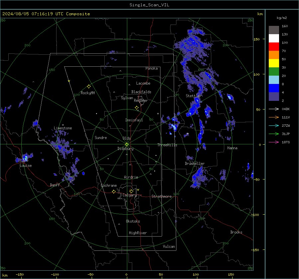Click the Vulcan town label
The width and height of the screenshot is (299, 279).
[169, 246]
